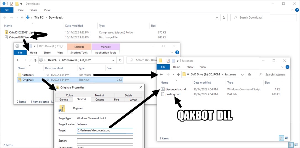
Task: Close the Originals Properties dialog
Action: tap(141, 88)
